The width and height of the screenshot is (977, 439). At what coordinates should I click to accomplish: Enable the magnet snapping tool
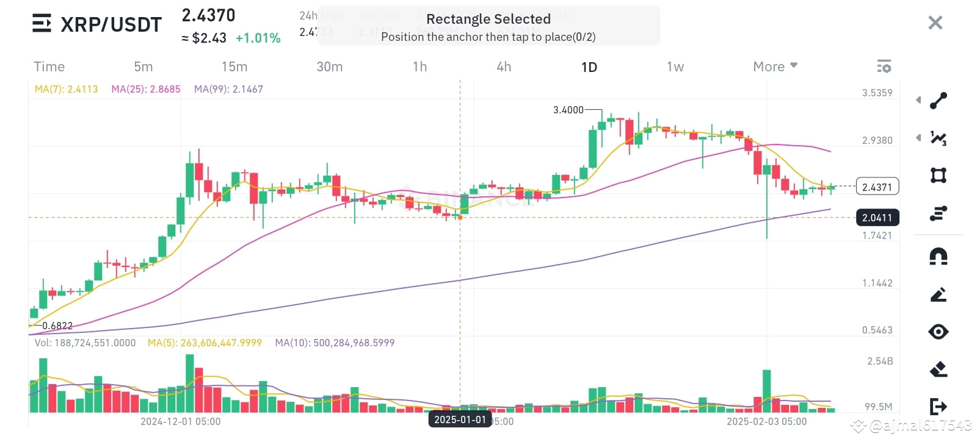click(939, 257)
